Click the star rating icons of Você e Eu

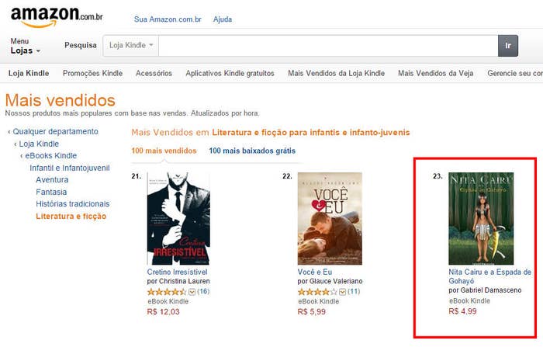pyautogui.click(x=316, y=292)
